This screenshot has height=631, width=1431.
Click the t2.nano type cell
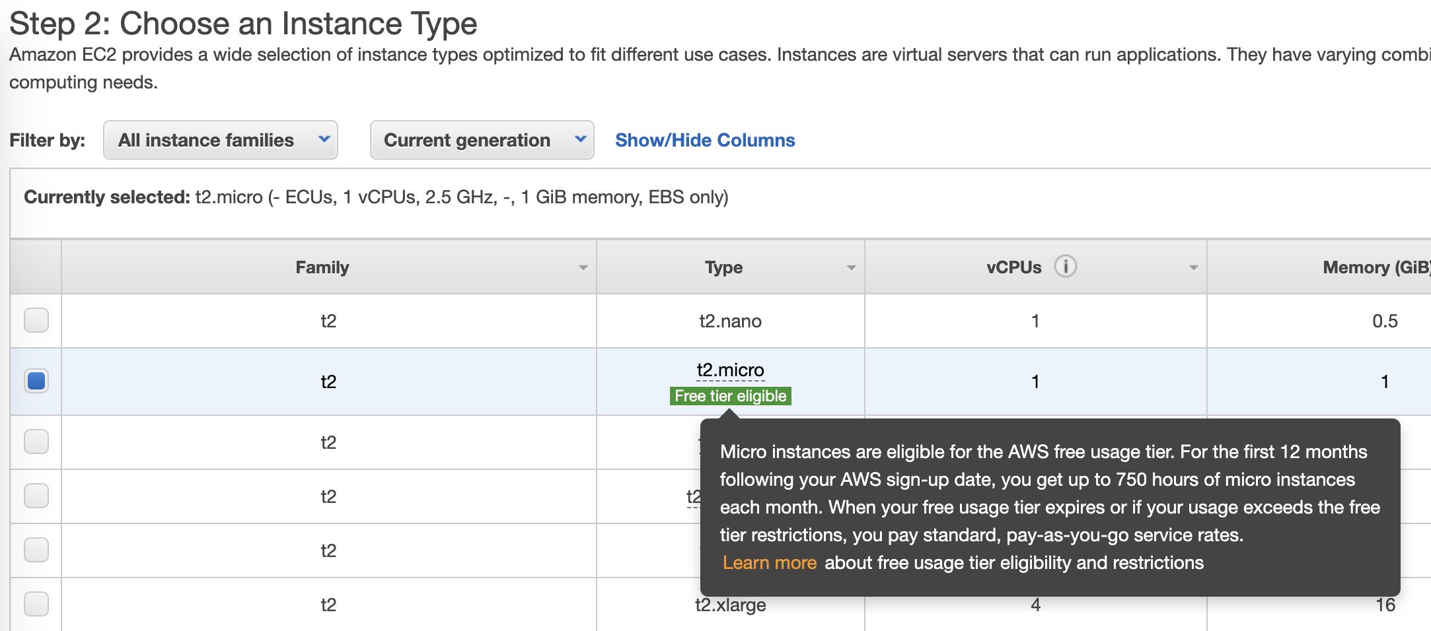pos(730,321)
